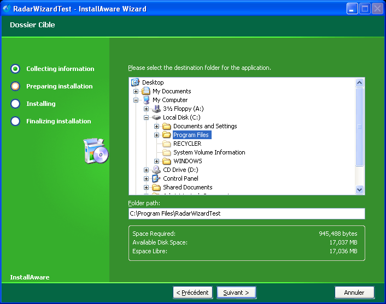
Task: Click the InstallAware title bar app icon
Action: point(7,9)
